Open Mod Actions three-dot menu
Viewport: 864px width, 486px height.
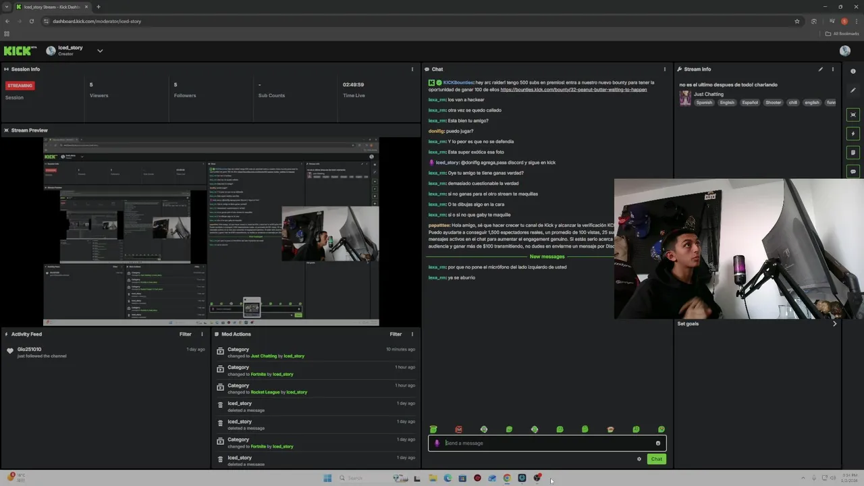[412, 334]
